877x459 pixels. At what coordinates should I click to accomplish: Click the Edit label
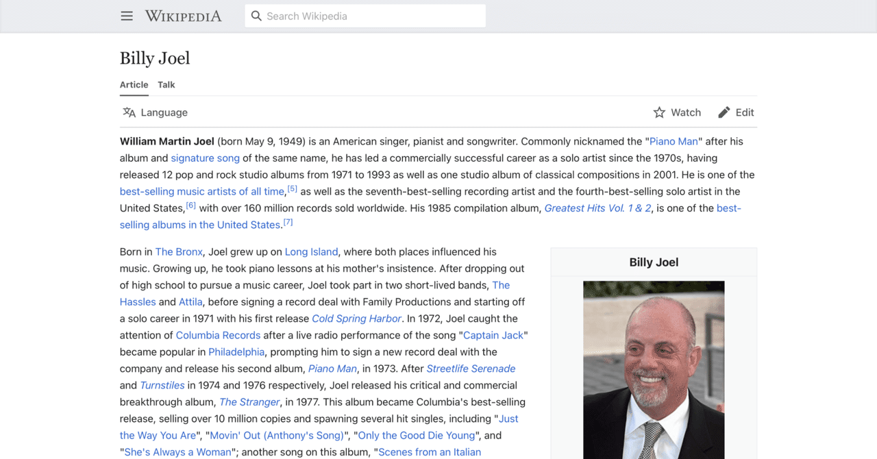[745, 112]
